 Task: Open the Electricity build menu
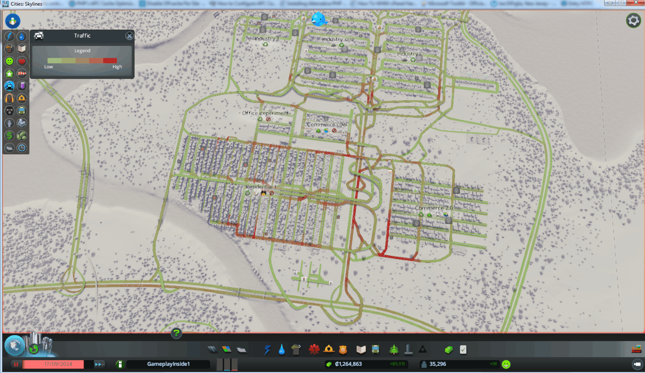pos(267,350)
